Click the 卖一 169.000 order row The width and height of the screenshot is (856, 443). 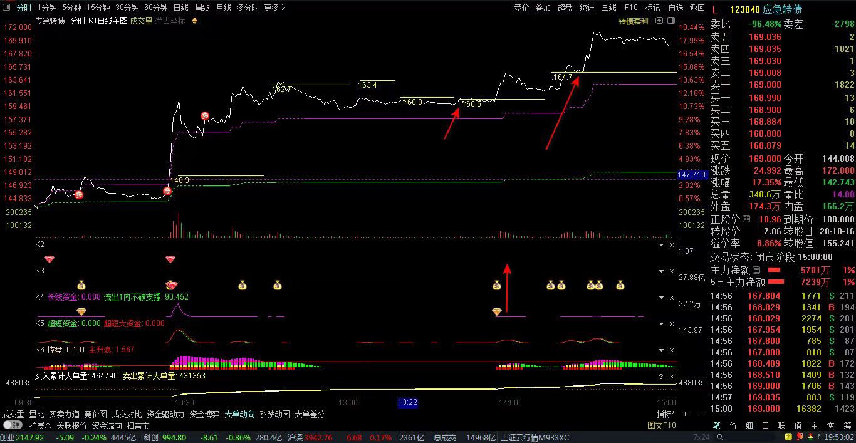pyautogui.click(x=783, y=85)
